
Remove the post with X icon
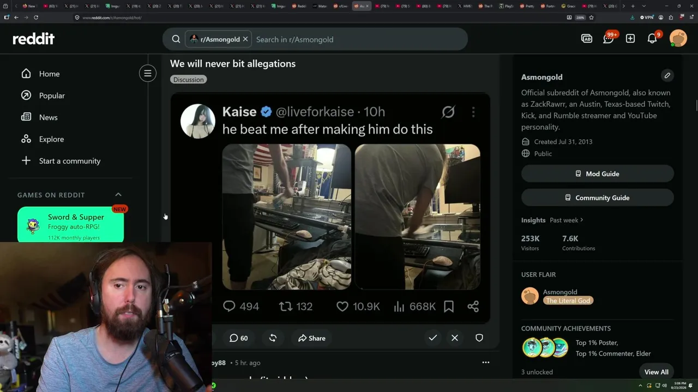[455, 338]
